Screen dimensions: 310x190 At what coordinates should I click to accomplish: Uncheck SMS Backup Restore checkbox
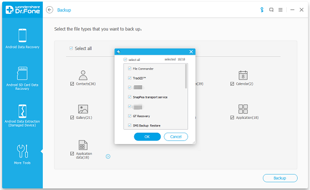[x=130, y=125]
